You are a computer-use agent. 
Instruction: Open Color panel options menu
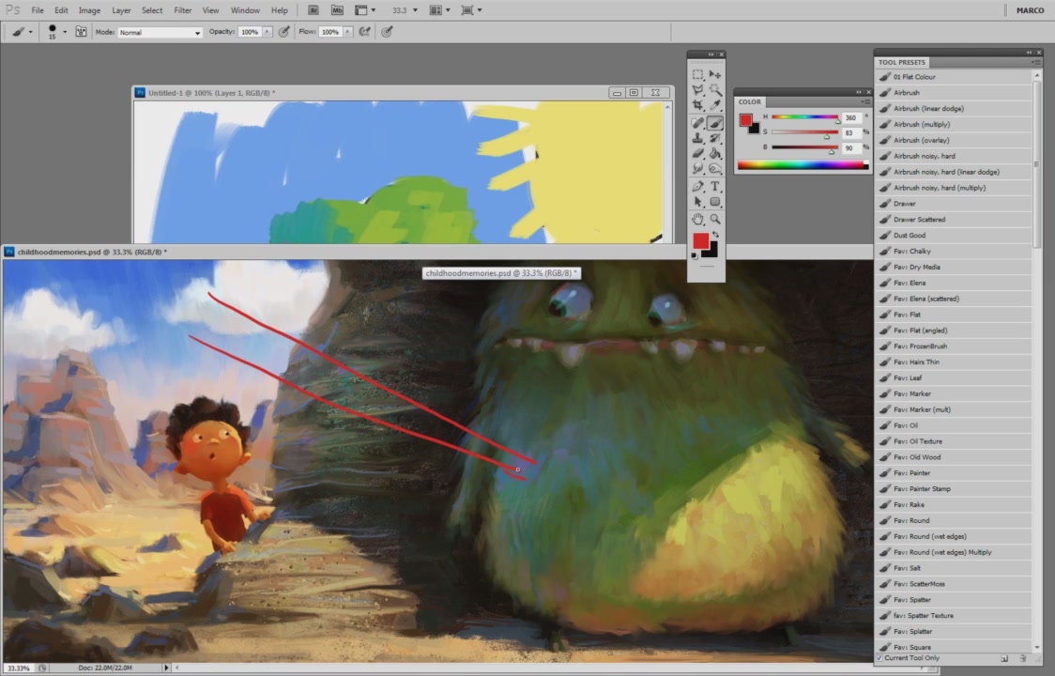[866, 101]
